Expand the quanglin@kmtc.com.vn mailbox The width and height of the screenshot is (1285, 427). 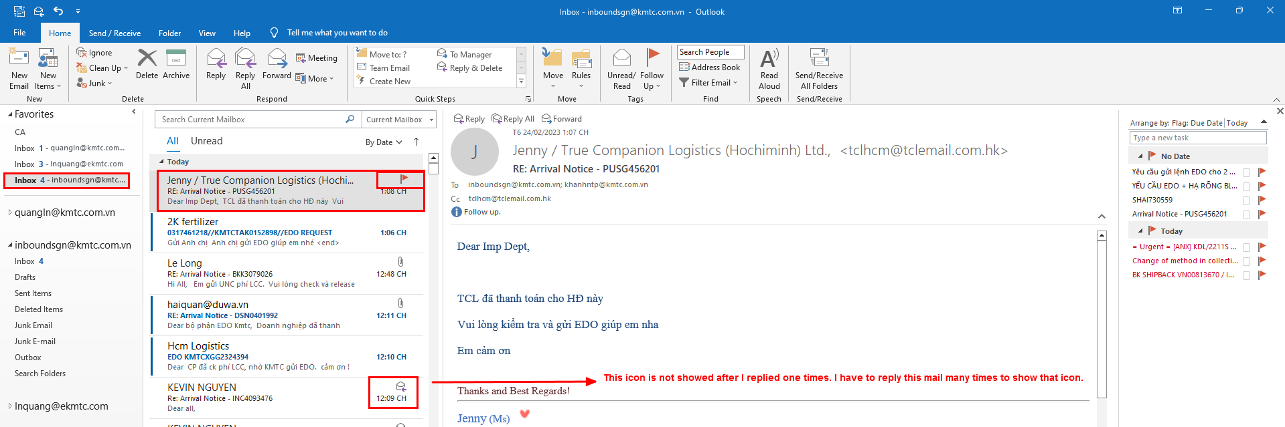coord(9,212)
